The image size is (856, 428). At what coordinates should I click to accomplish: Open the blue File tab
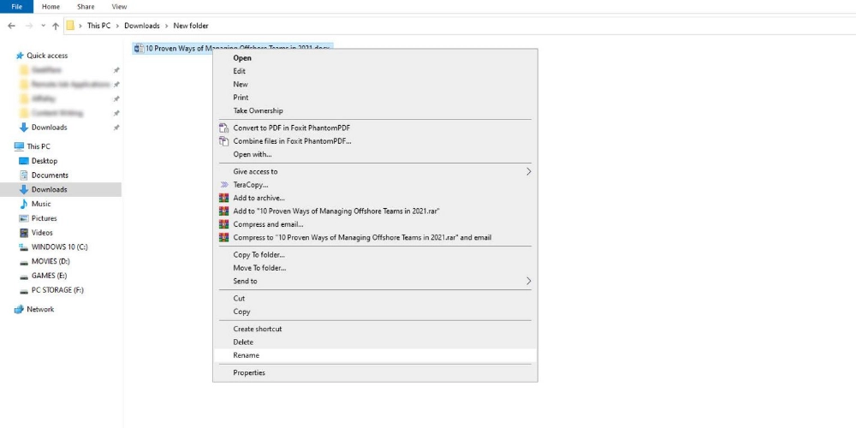tap(16, 6)
